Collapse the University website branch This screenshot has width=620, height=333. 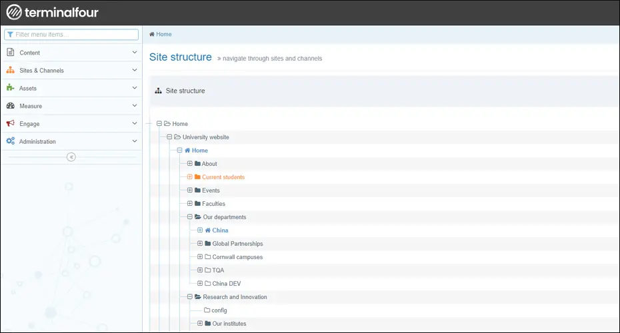coord(169,137)
